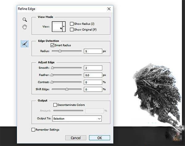The width and height of the screenshot is (185, 146).
Task: Click the Contrast percentage field
Action: pyautogui.click(x=92, y=82)
